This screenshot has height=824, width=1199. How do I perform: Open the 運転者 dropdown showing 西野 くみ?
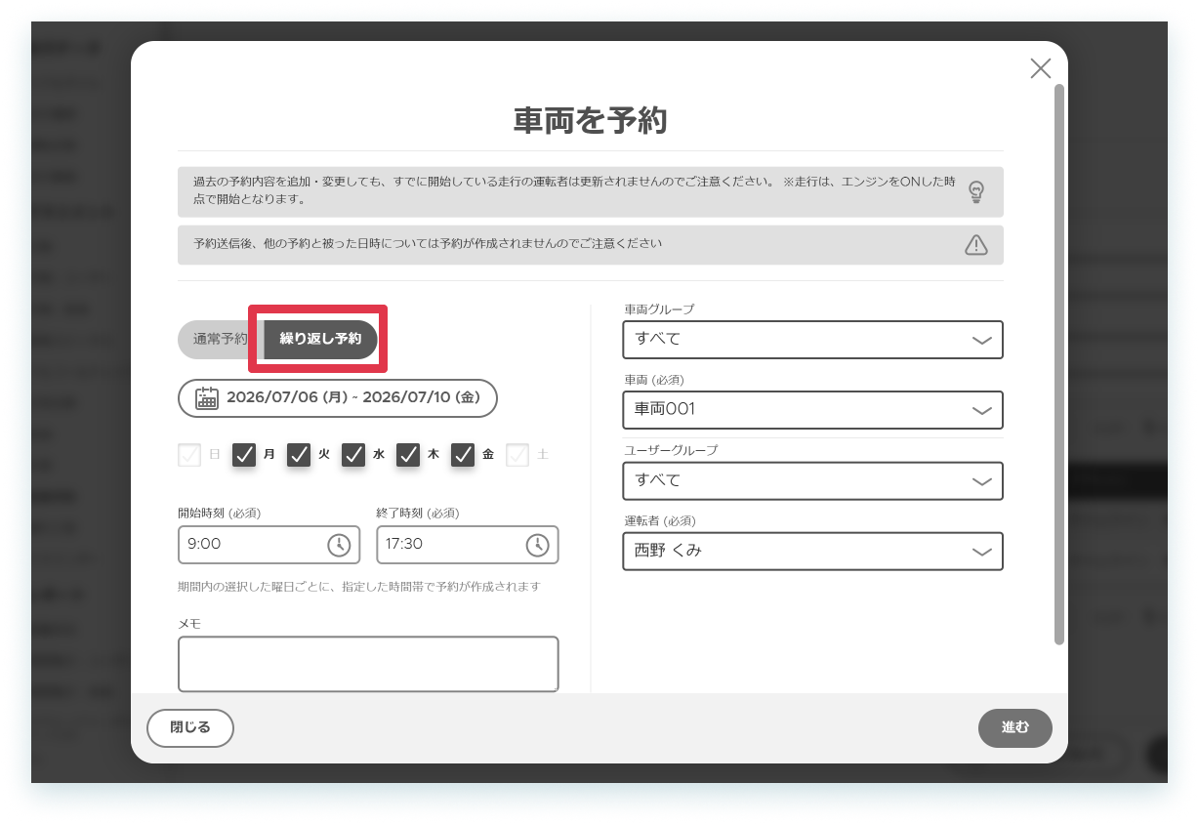(812, 551)
